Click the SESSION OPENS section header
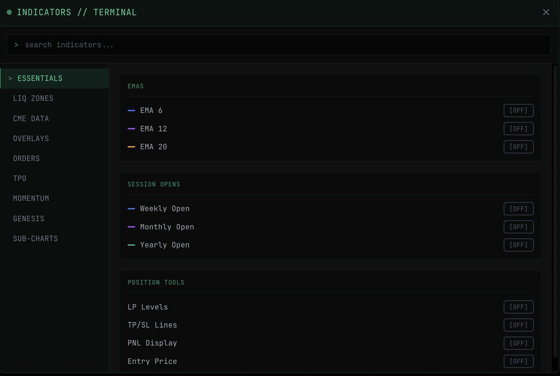This screenshot has width=560, height=376. 154,184
